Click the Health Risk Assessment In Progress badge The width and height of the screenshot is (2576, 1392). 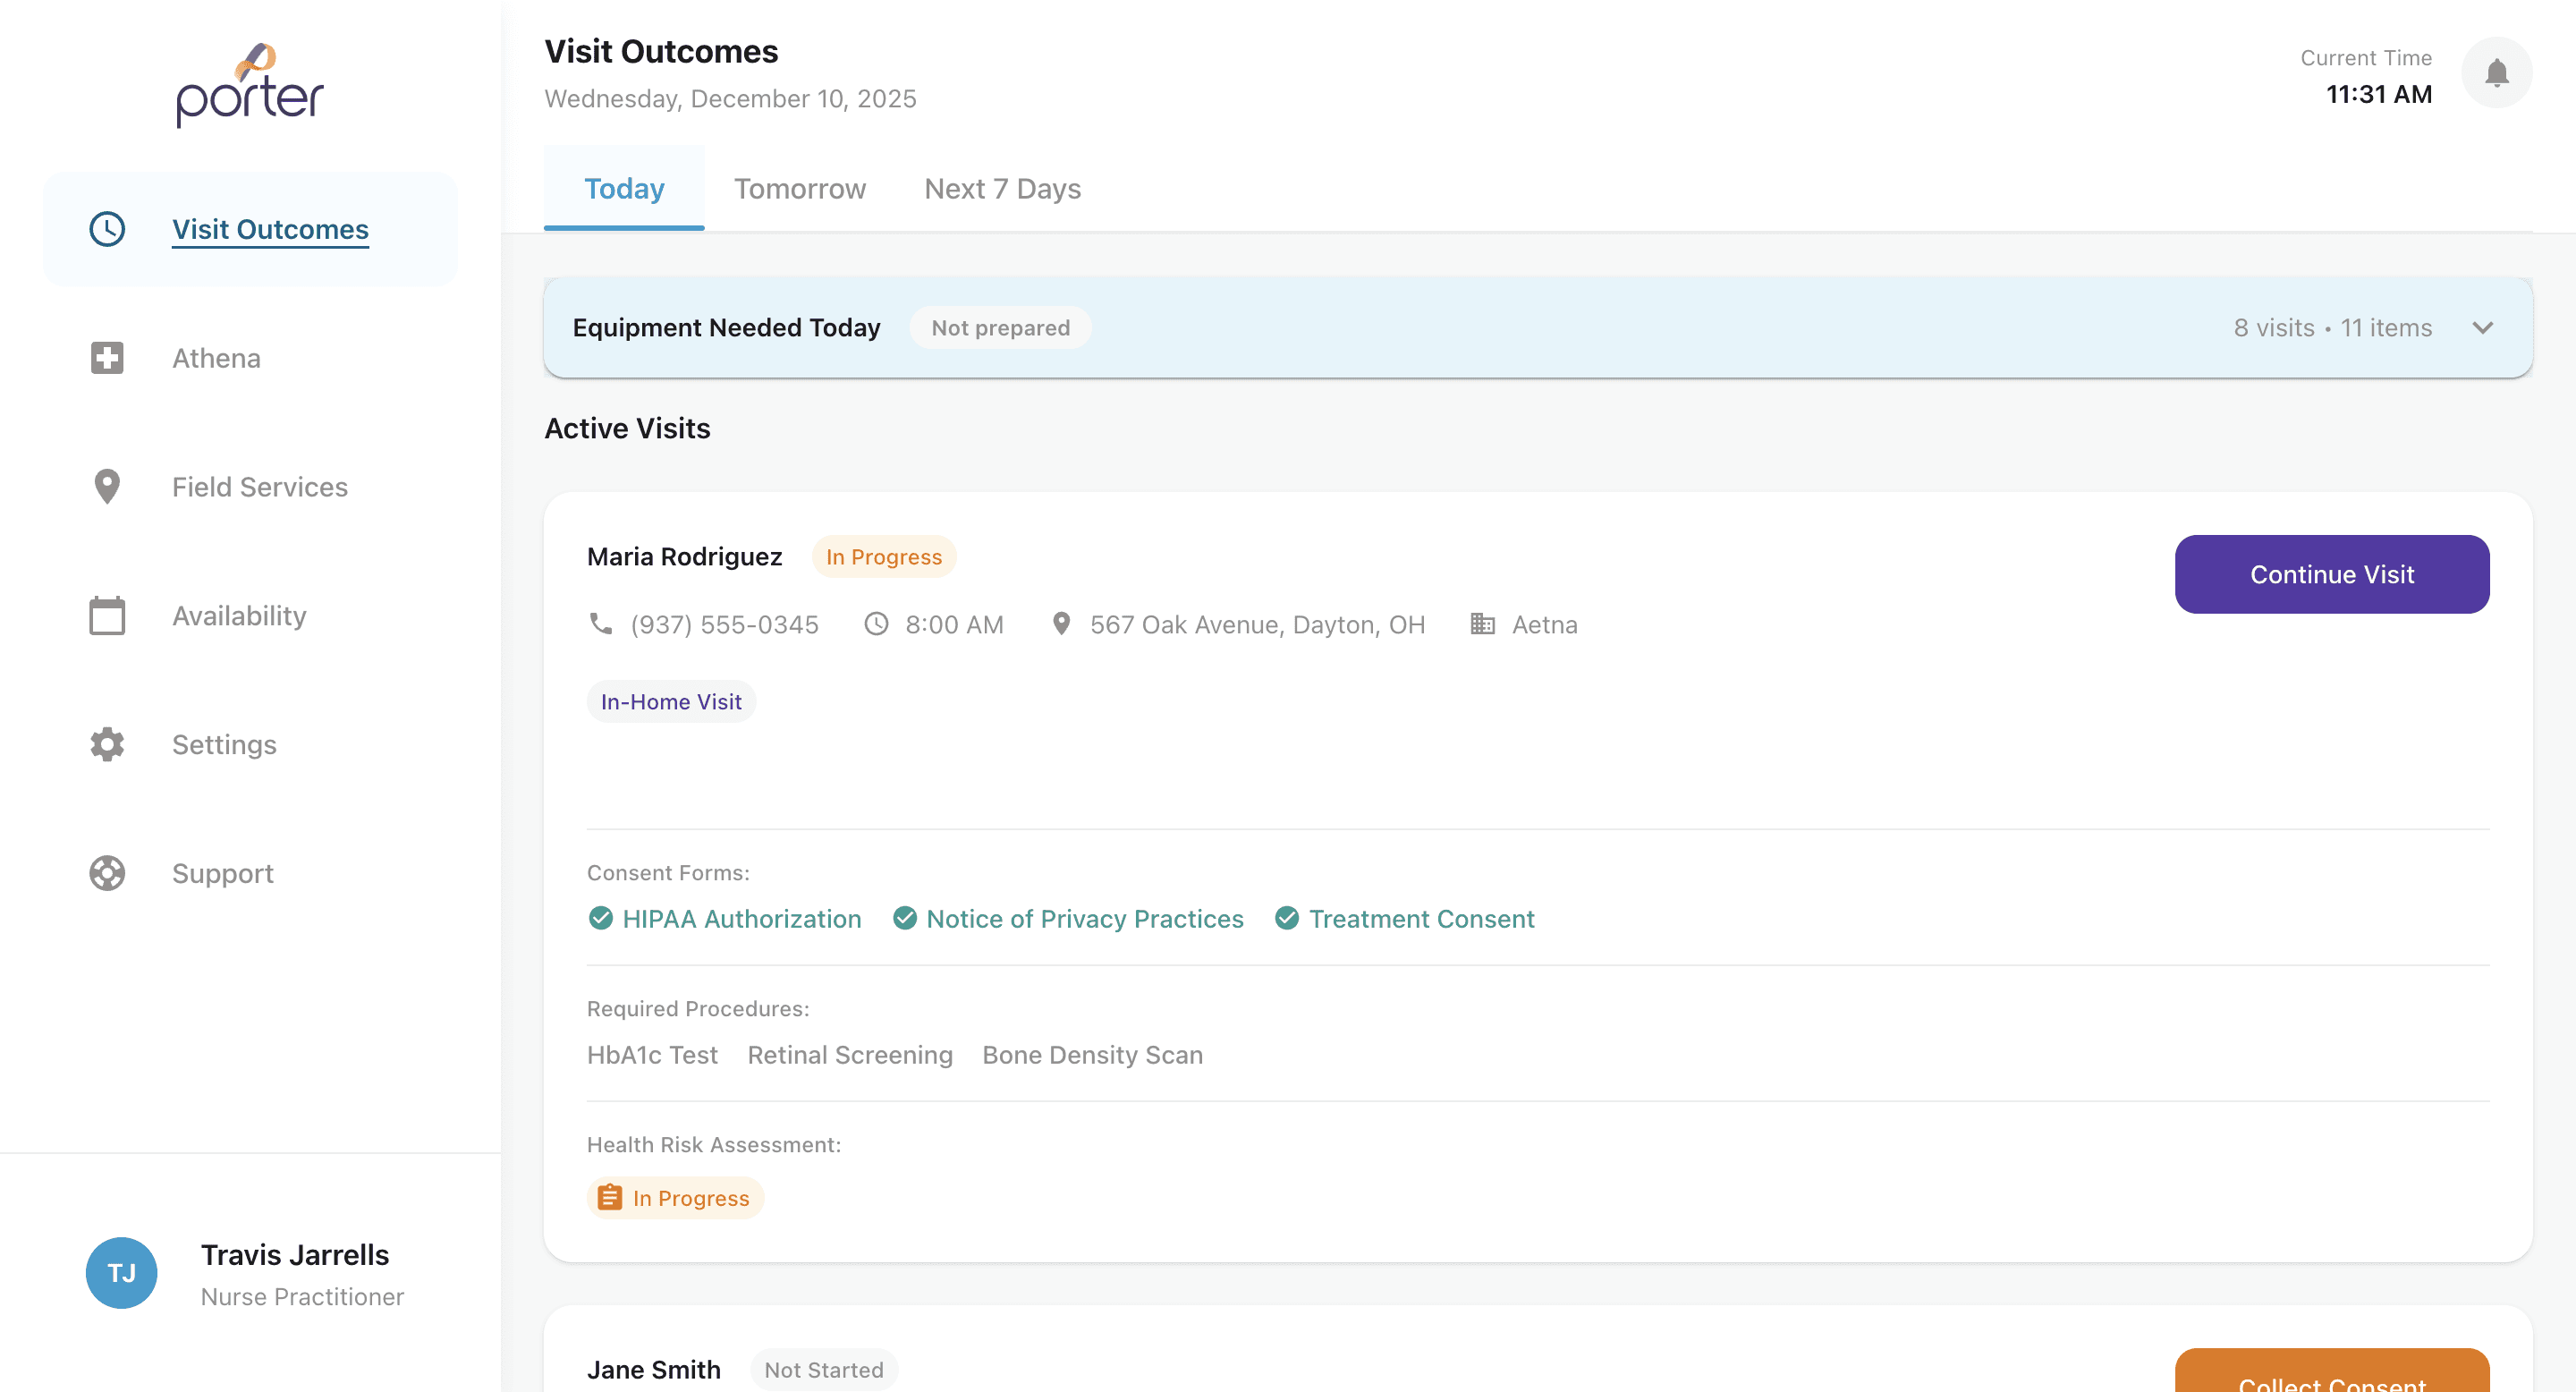[x=675, y=1198]
